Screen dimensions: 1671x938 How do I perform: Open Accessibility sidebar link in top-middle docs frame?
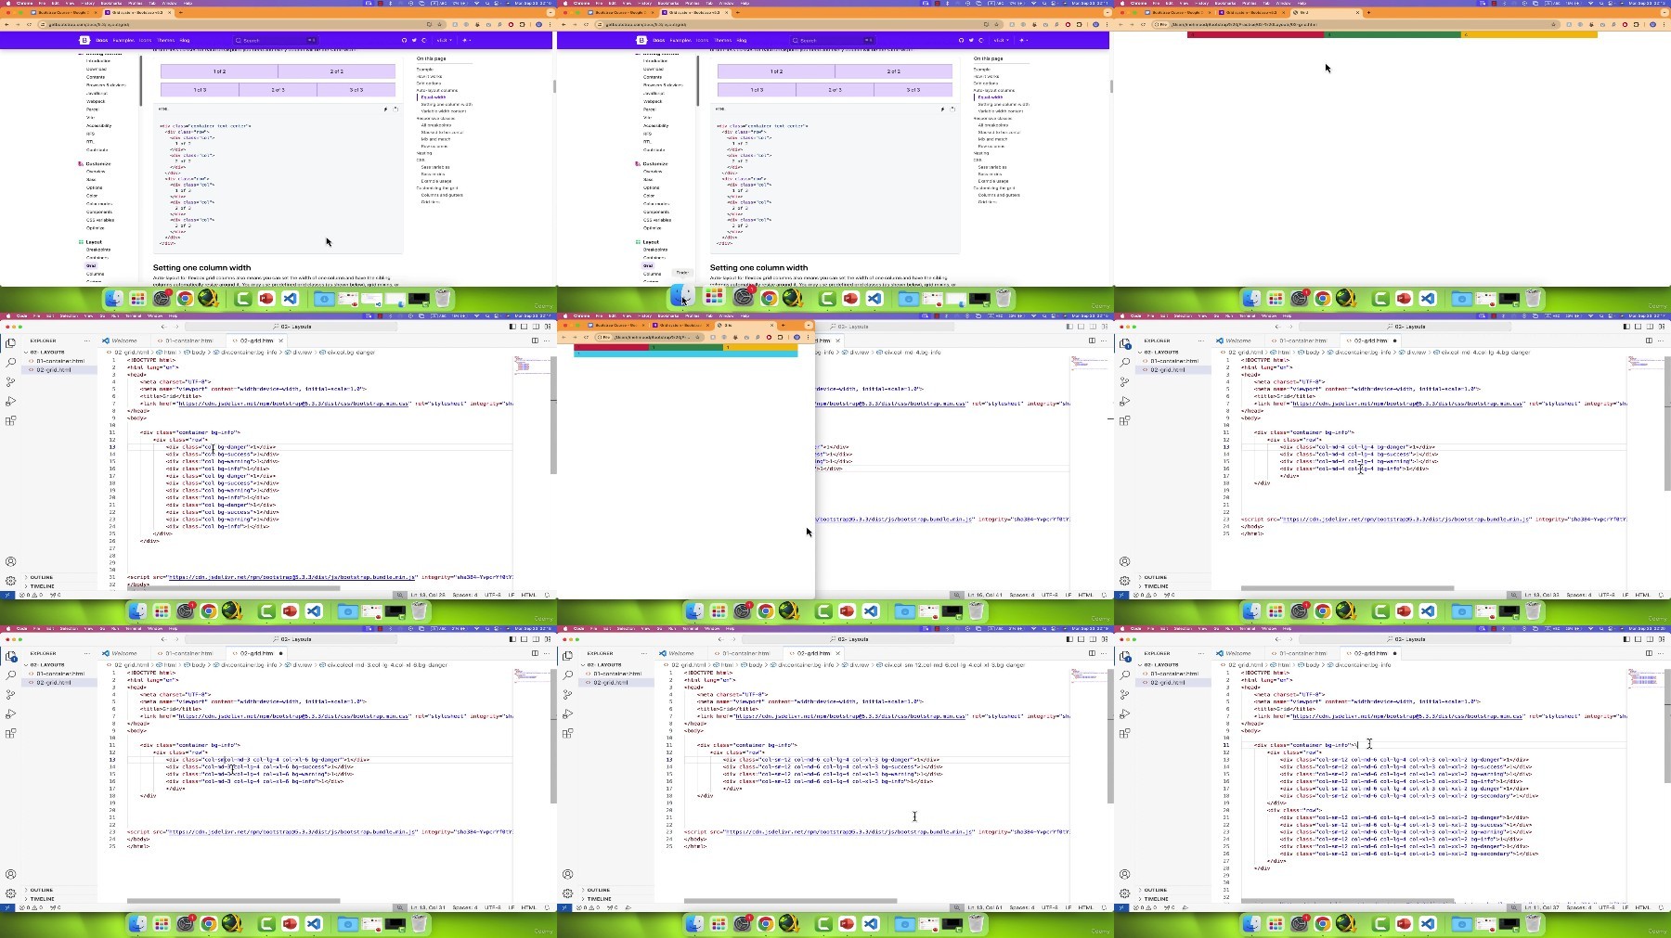point(655,125)
